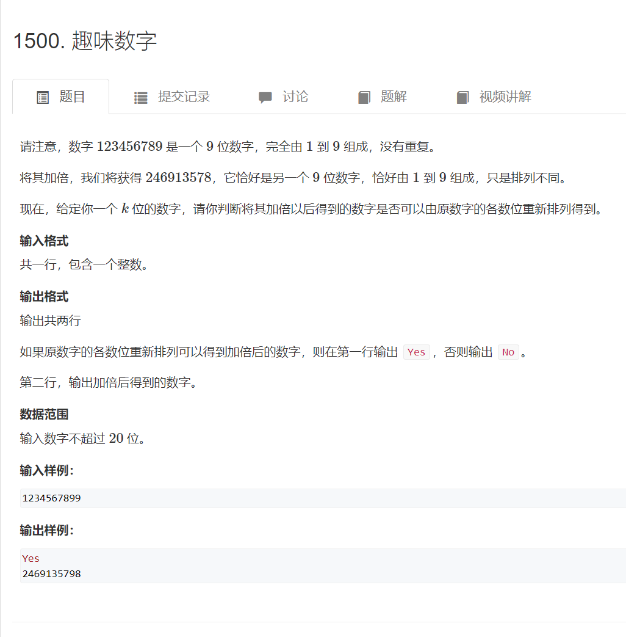Click the book icon beside 视频讲解
The image size is (626, 637).
463,98
